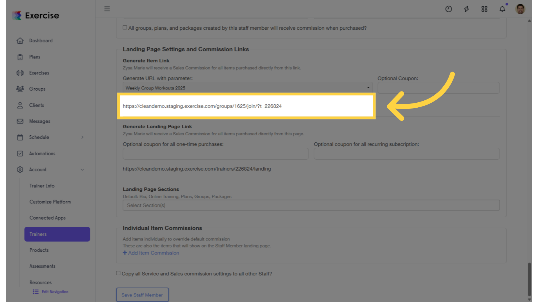The image size is (538, 302).
Task: Go to Customize Platform in sidebar
Action: (x=50, y=202)
